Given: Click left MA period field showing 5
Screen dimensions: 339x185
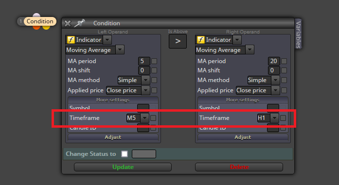Looking at the screenshot, I should click(144, 61).
